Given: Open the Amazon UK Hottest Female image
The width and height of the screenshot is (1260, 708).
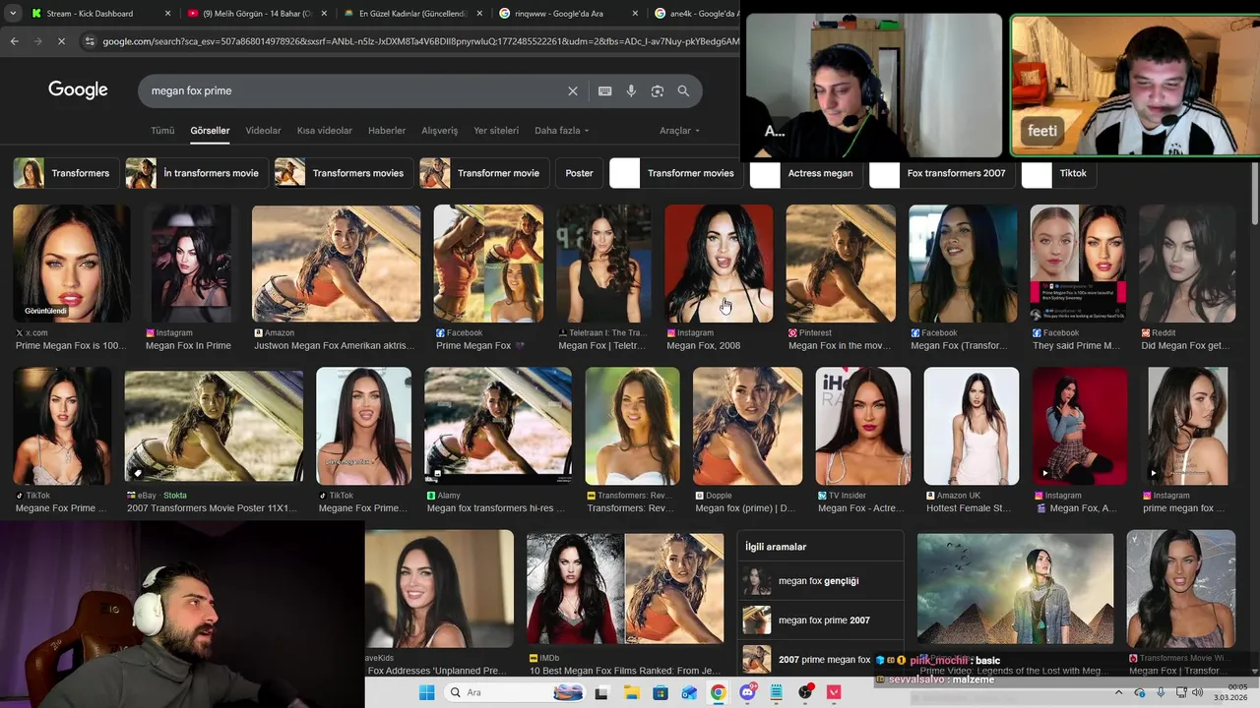Looking at the screenshot, I should tap(971, 426).
